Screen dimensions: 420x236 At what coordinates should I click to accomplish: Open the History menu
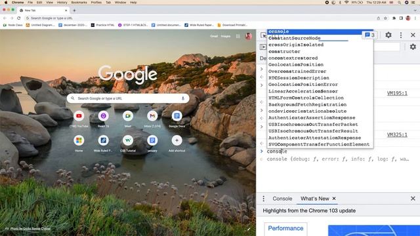pyautogui.click(x=62, y=3)
